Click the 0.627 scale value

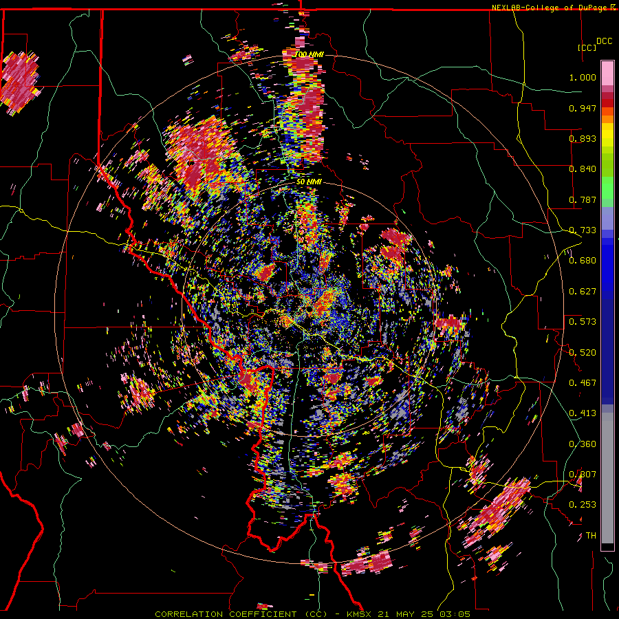pyautogui.click(x=583, y=291)
